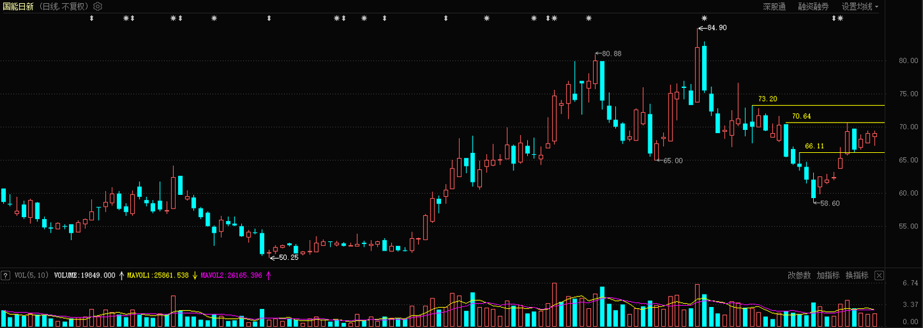Click the 3.37 volume axis label
Image resolution: width=923 pixels, height=328 pixels.
point(910,304)
